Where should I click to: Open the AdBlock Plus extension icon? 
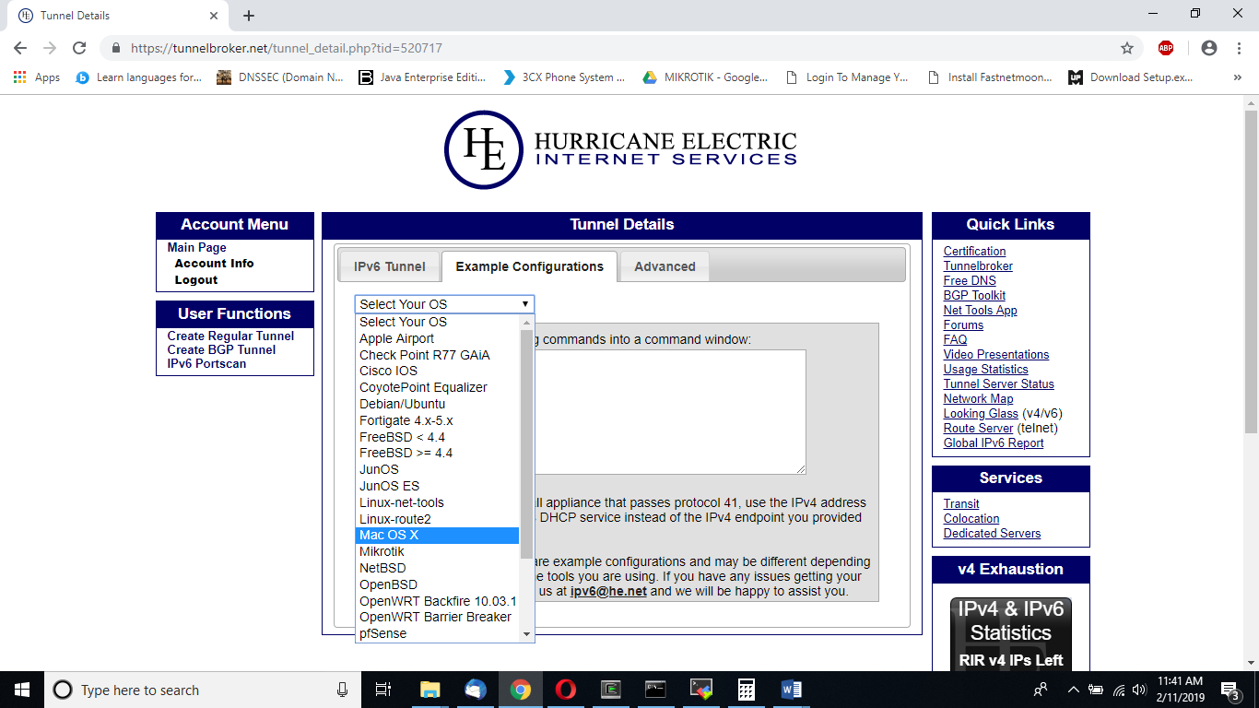1166,48
